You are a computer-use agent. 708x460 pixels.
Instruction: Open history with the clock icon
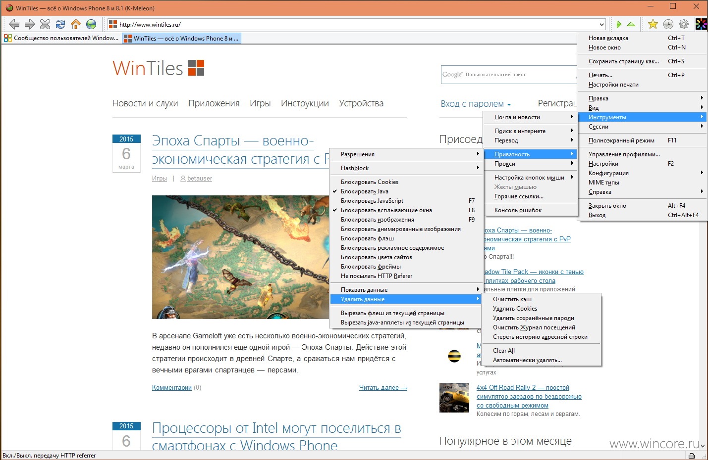tap(668, 24)
